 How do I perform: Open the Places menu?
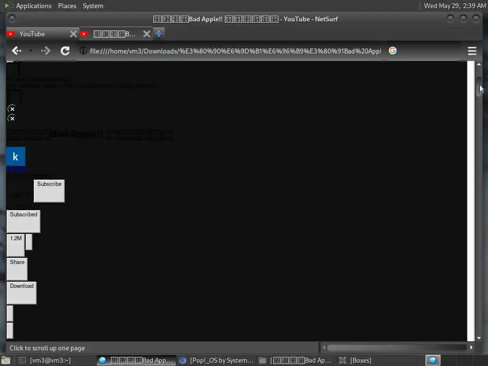(x=67, y=6)
